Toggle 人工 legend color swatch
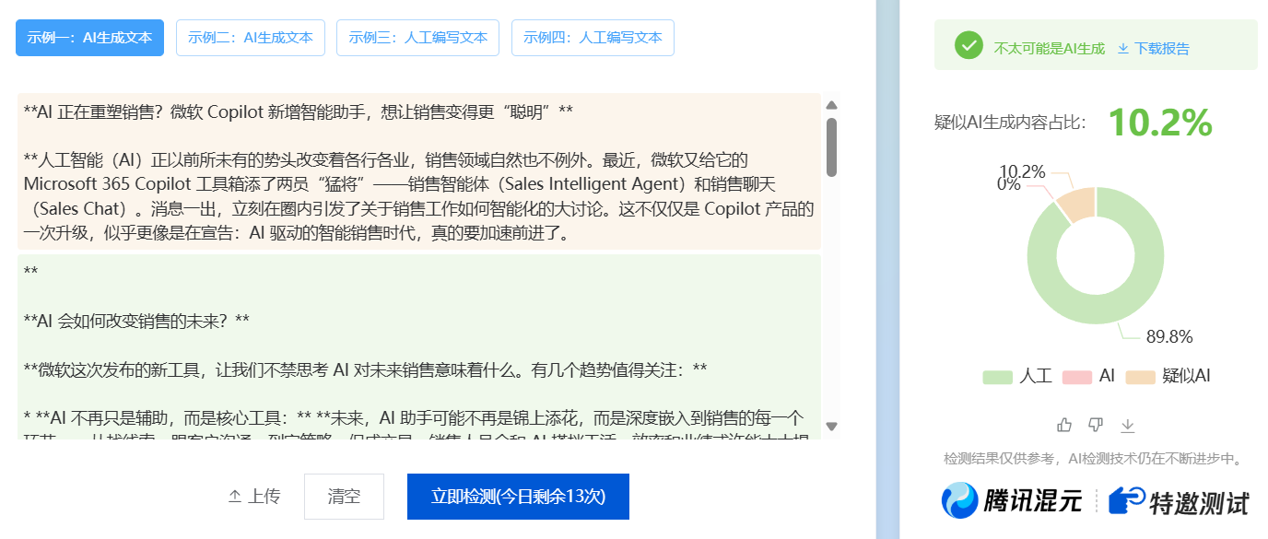 pyautogui.click(x=997, y=377)
